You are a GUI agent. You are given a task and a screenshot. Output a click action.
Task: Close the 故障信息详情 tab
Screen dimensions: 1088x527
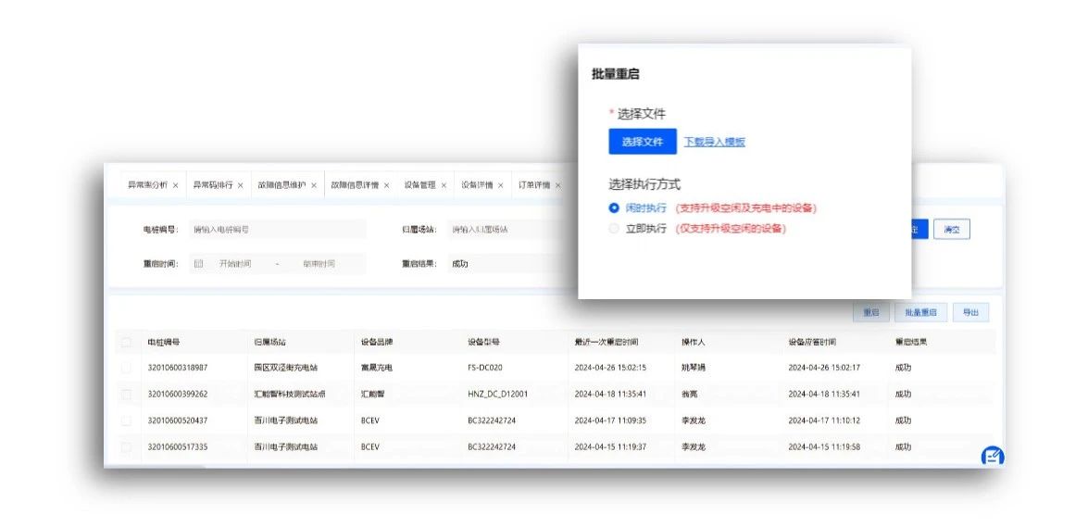(x=387, y=185)
